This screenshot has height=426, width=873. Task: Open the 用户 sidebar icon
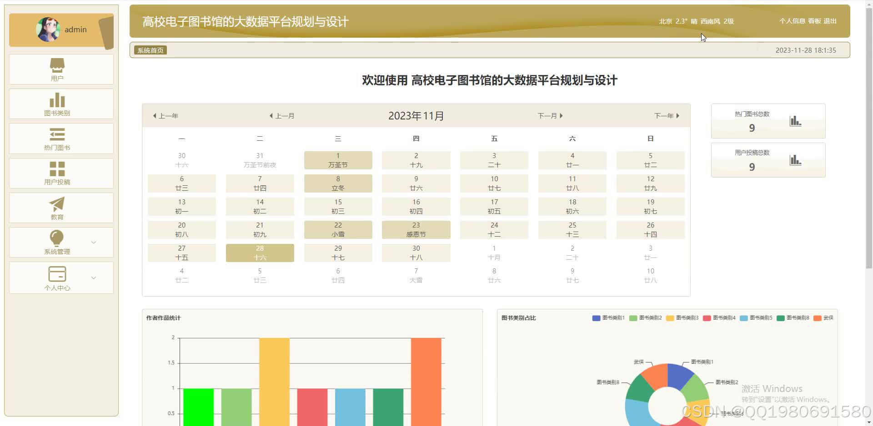click(x=57, y=65)
